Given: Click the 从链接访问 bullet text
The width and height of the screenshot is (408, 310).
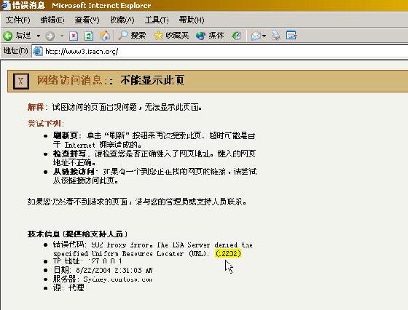Looking at the screenshot, I should 74,172.
